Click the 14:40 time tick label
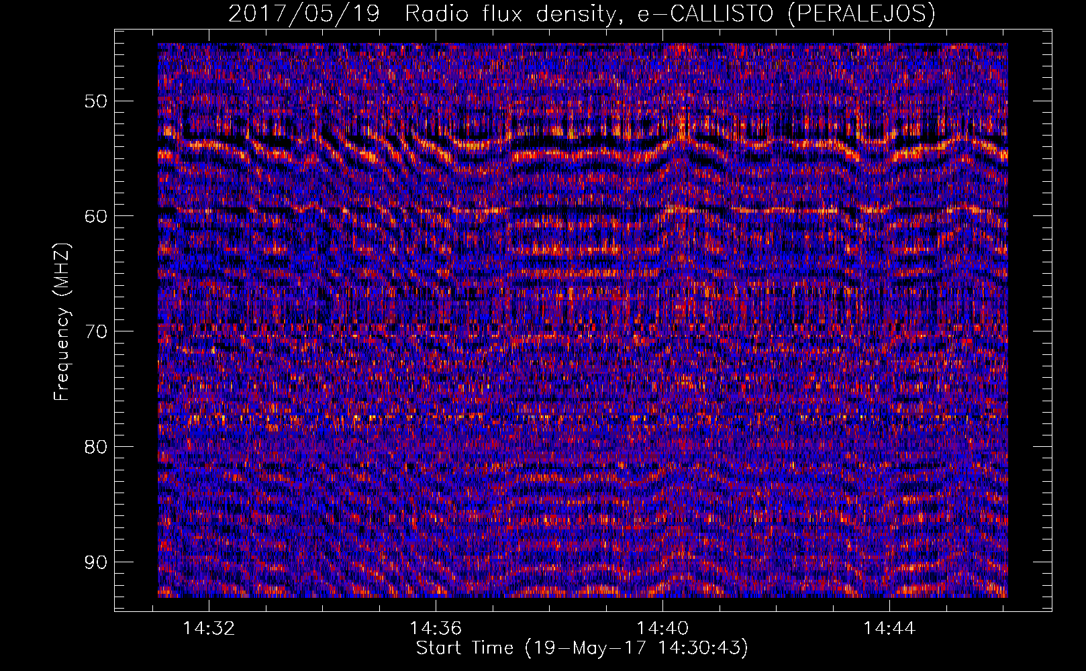 point(662,628)
